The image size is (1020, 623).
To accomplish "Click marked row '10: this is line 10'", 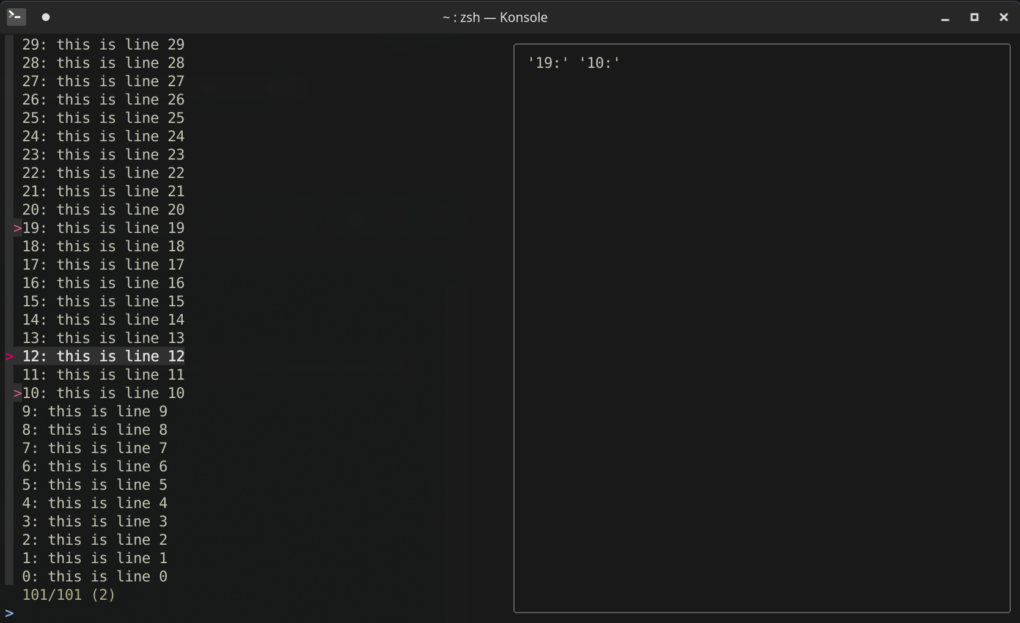I will click(x=103, y=393).
